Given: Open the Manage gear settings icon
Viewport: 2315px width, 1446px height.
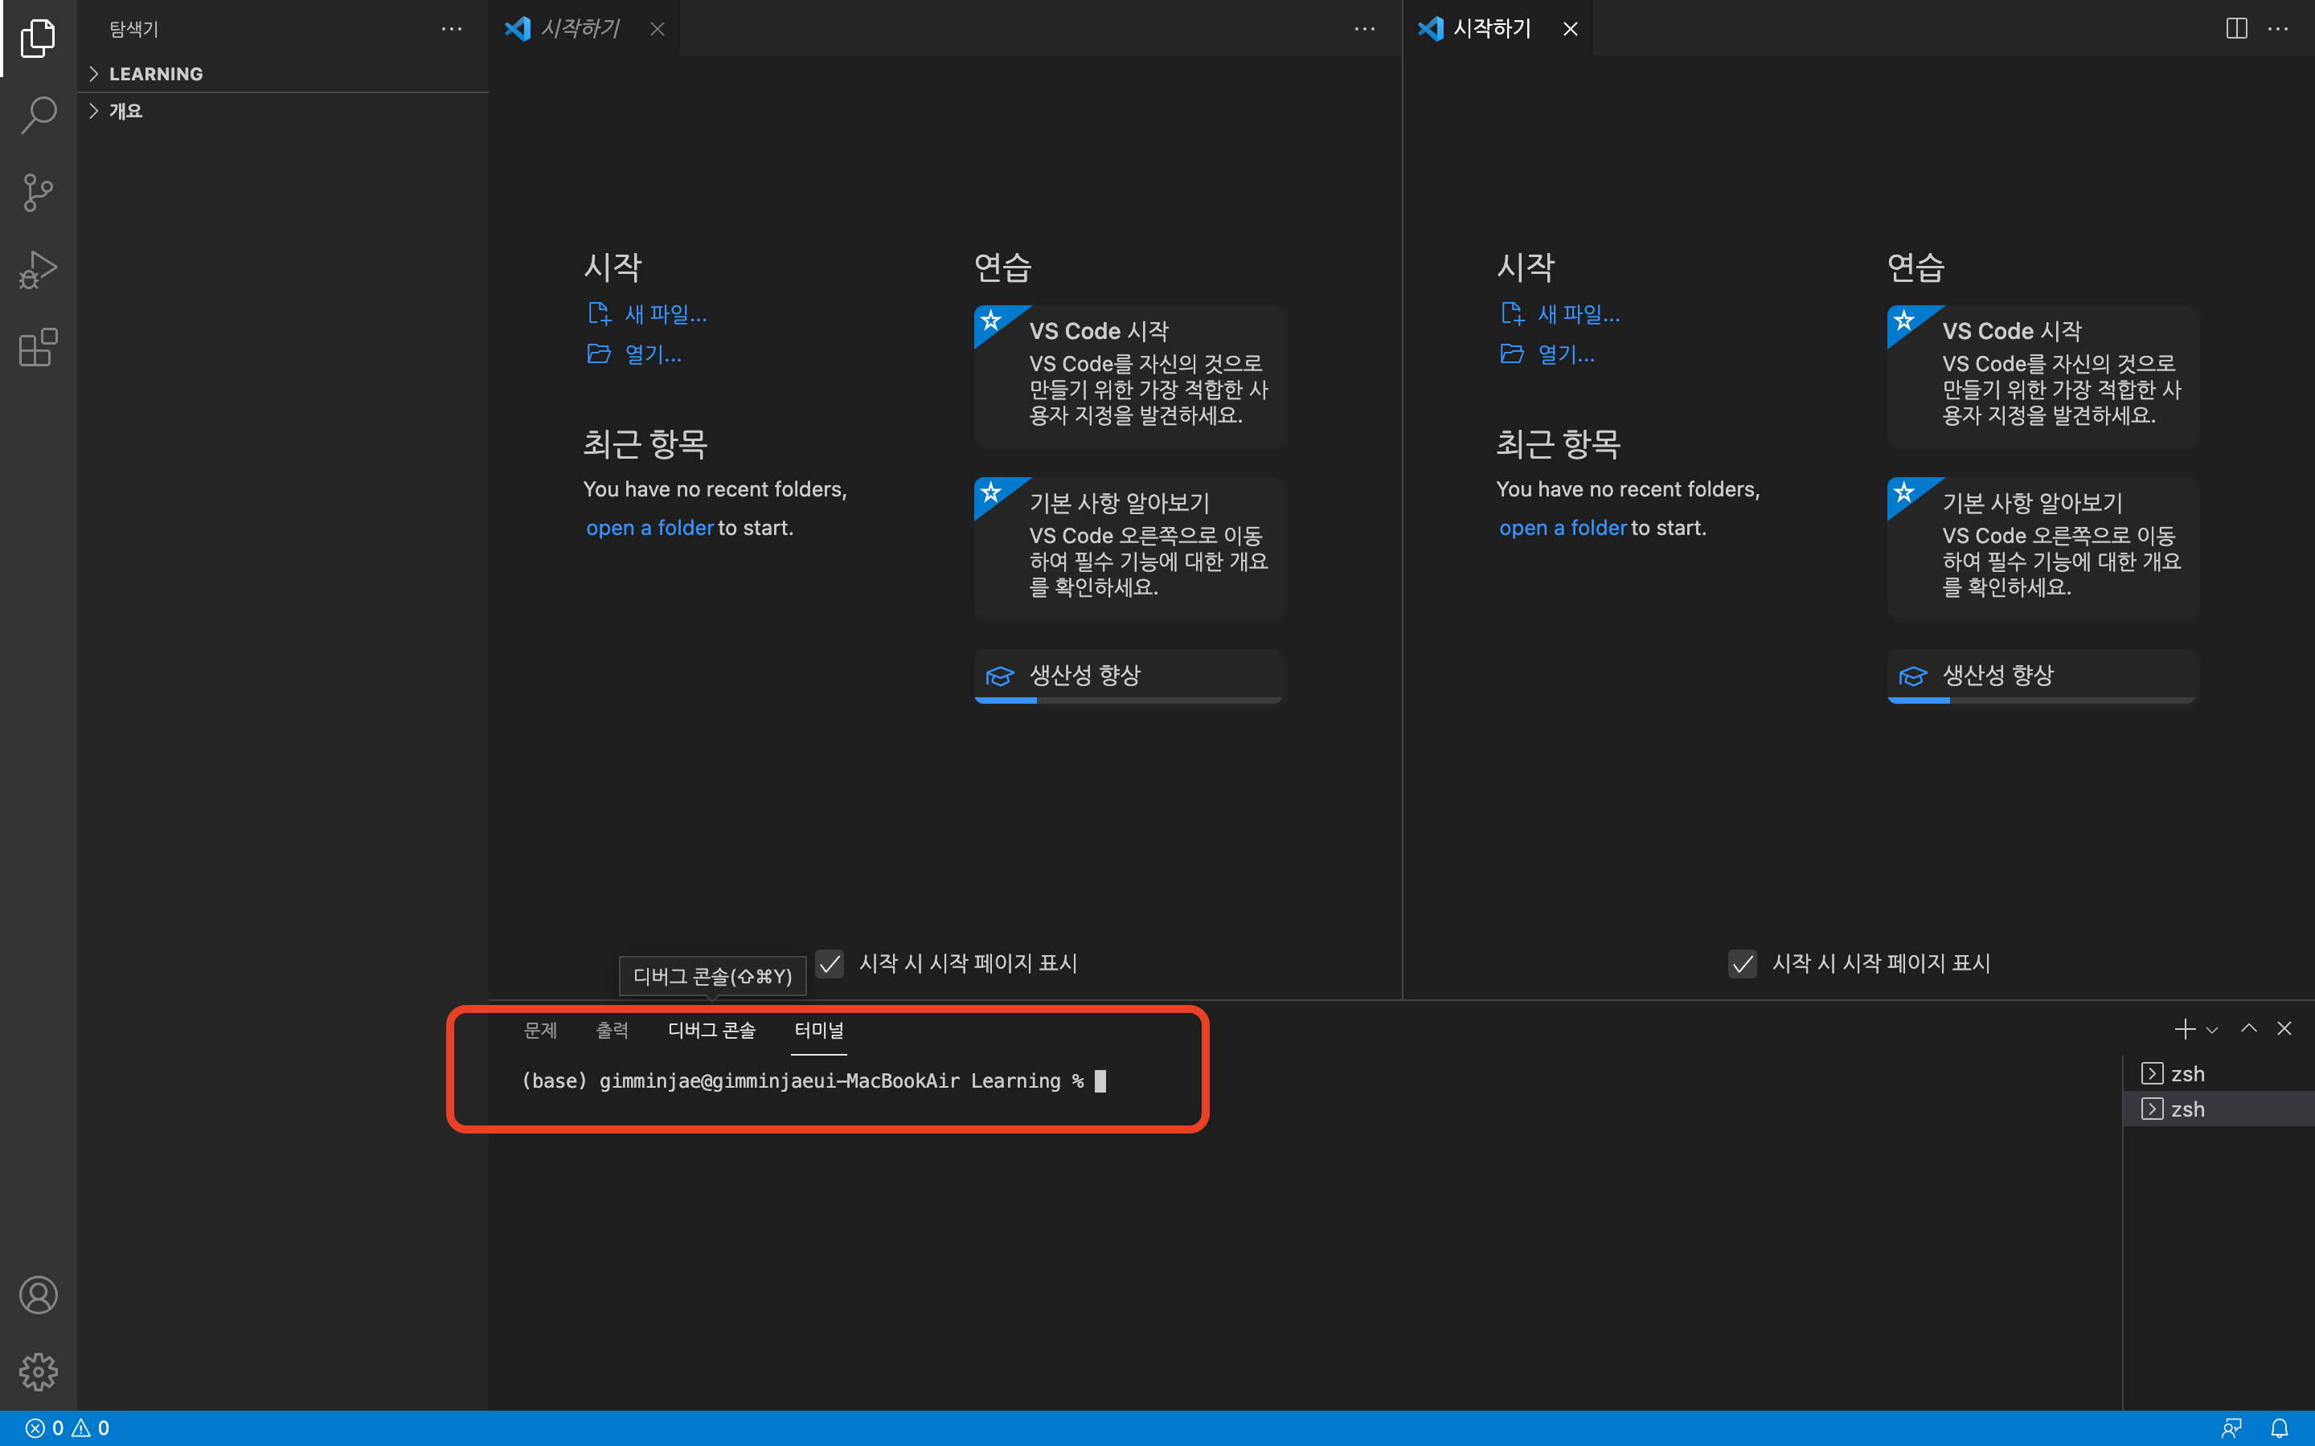Looking at the screenshot, I should coord(39,1371).
